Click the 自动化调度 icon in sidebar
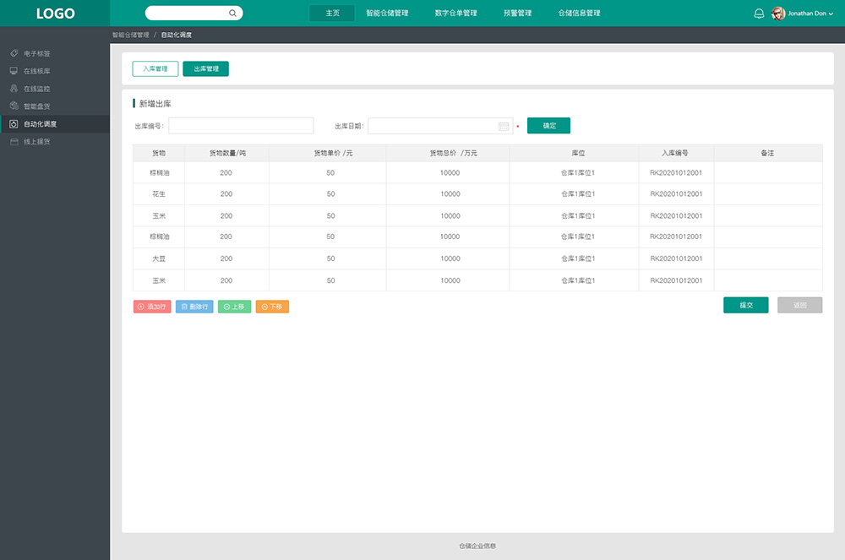The height and width of the screenshot is (560, 845). (14, 124)
